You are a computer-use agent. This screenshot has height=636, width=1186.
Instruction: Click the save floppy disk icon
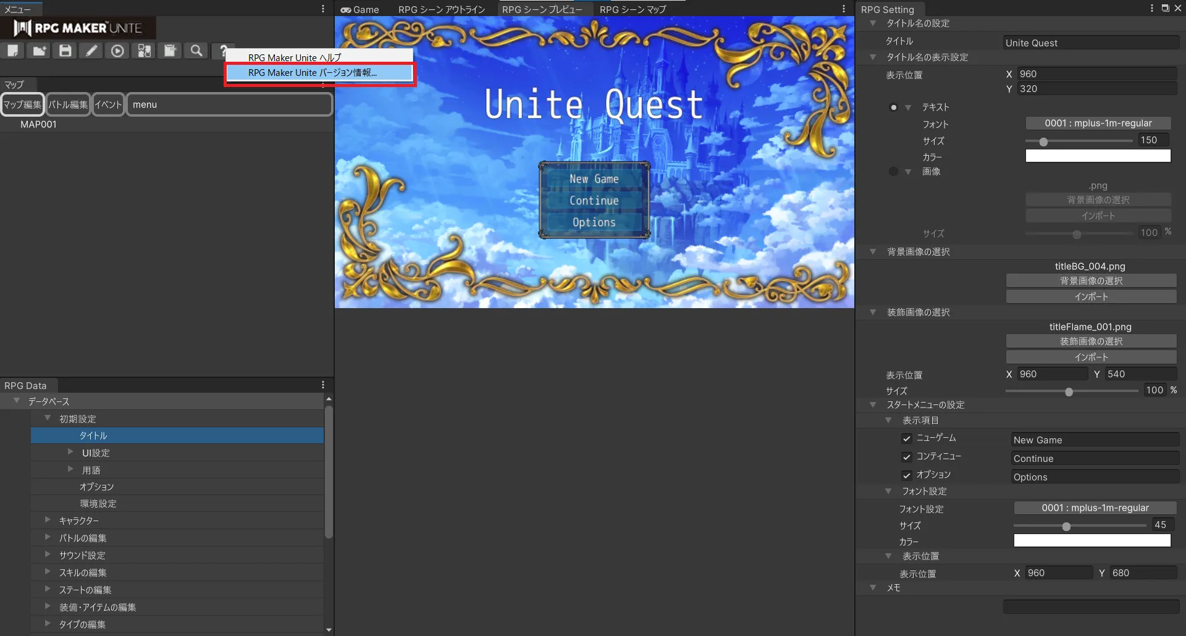[x=65, y=51]
